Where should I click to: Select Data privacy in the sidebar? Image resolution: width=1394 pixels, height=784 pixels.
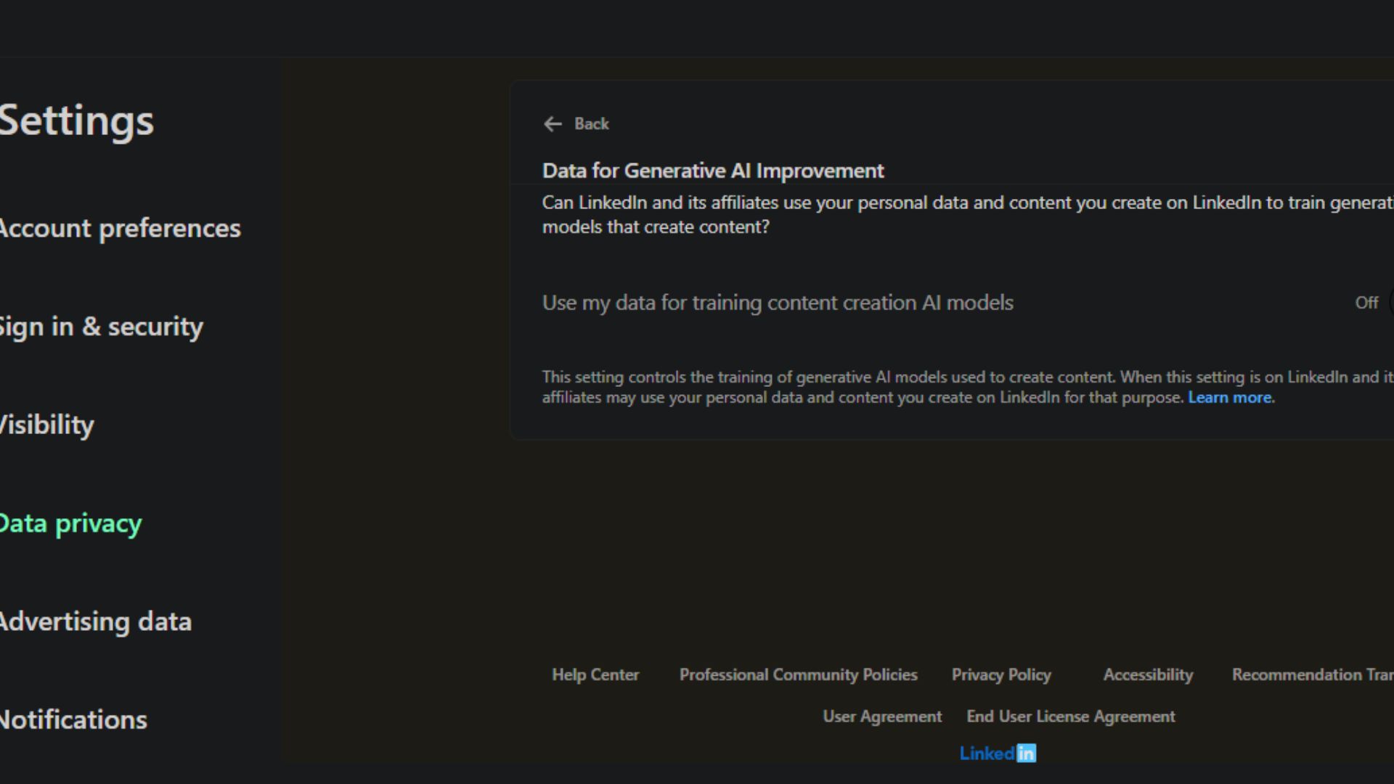point(70,523)
